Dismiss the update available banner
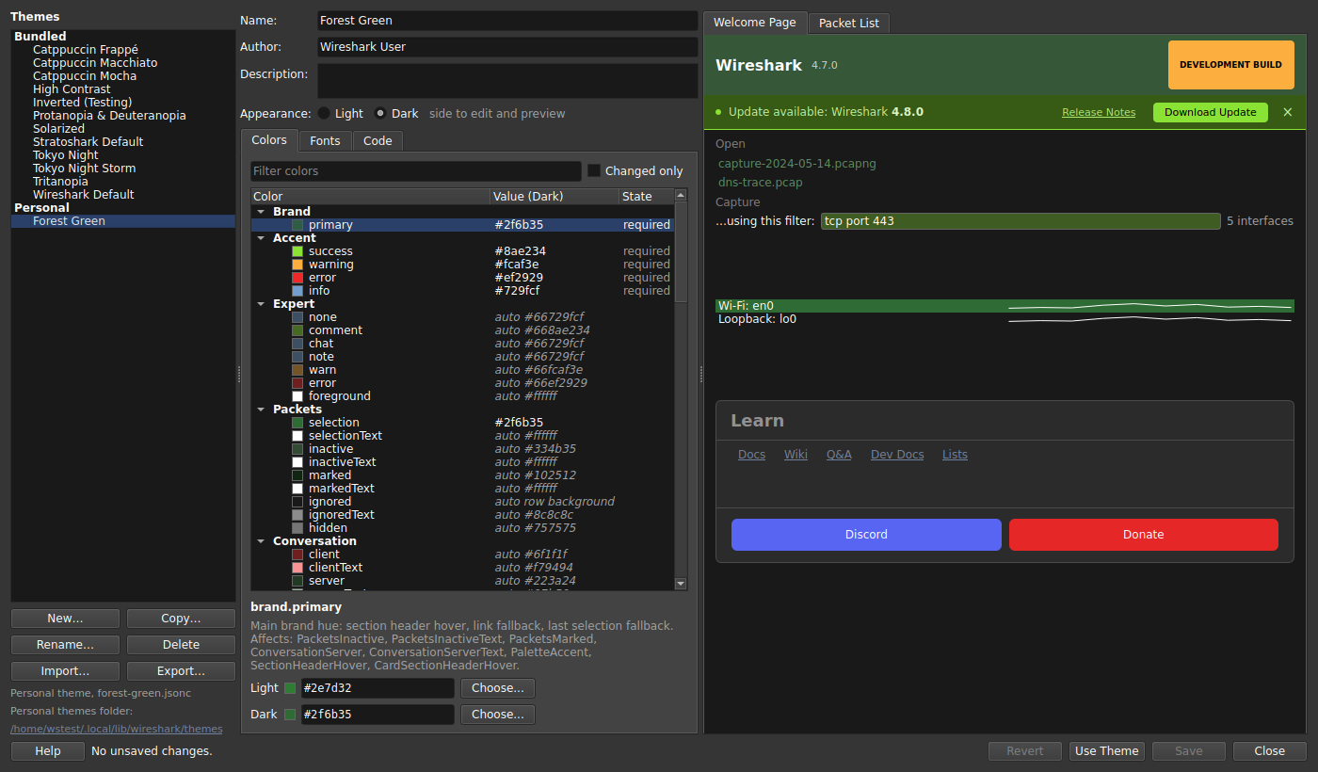The height and width of the screenshot is (772, 1318). coord(1288,112)
